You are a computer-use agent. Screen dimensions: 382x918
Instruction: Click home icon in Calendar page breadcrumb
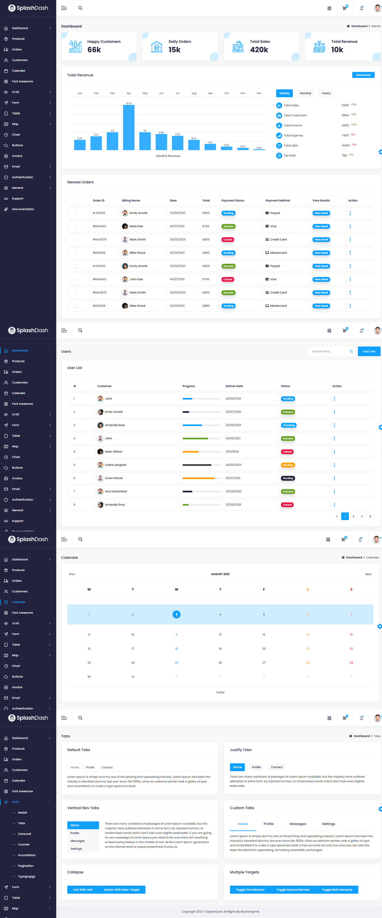pos(343,557)
